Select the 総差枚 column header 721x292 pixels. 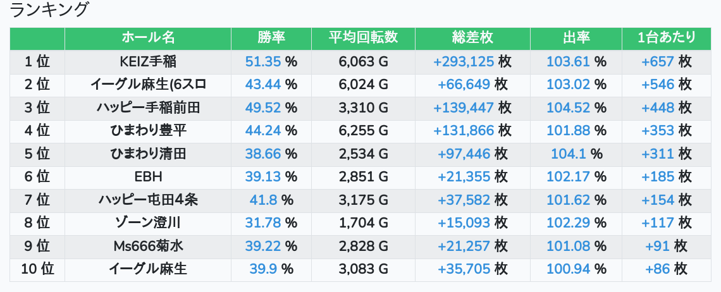tap(472, 38)
